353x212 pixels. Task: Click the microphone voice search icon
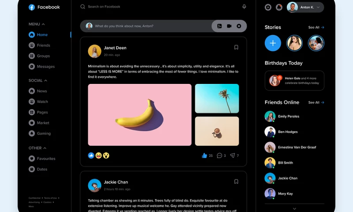pos(244,7)
